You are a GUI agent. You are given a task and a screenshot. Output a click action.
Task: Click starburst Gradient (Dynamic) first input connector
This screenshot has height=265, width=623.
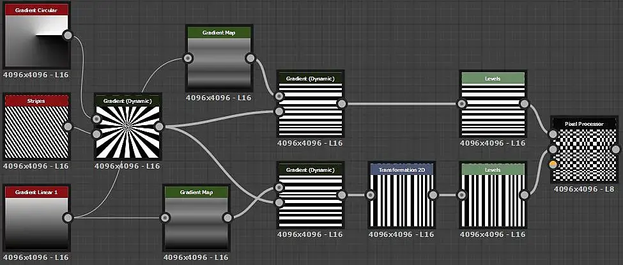tap(96, 119)
